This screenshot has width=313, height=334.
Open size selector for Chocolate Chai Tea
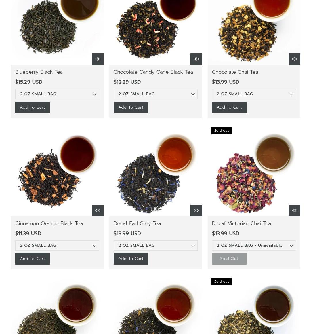(254, 94)
